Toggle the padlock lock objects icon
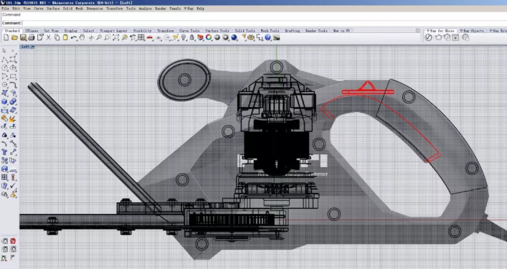This screenshot has width=507, height=269. pos(192,38)
